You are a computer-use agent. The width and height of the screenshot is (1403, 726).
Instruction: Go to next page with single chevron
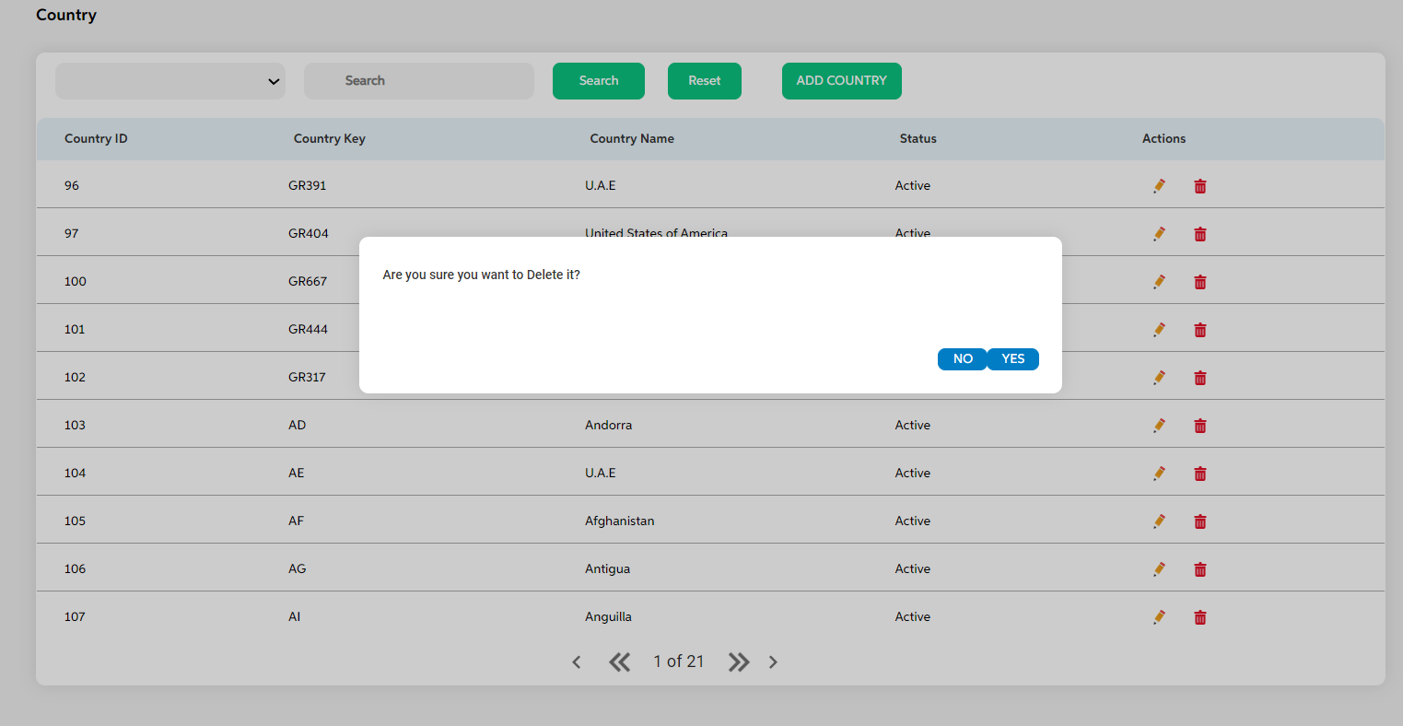click(x=773, y=662)
